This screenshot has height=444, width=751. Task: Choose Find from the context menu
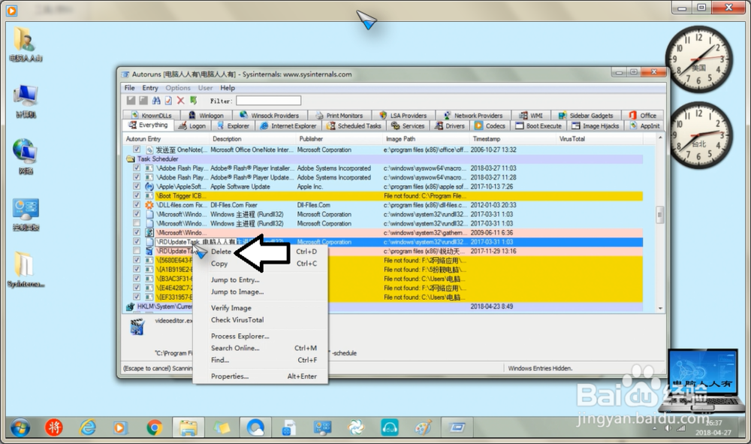pyautogui.click(x=220, y=360)
